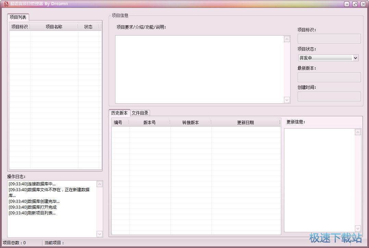Click the 项目总数 indicator in the status bar
The image size is (369, 248).
click(14, 242)
